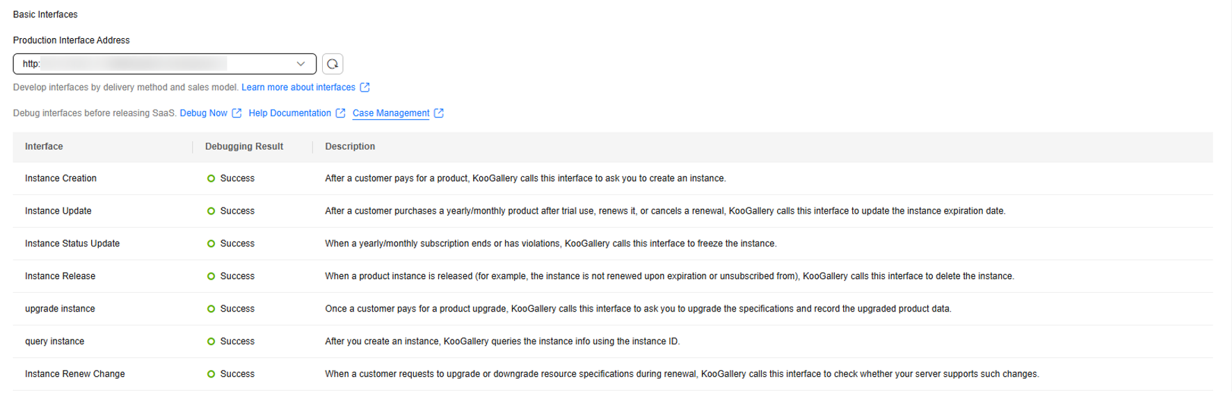The image size is (1232, 397).
Task: Select the Instance Renew Change row name
Action: click(75, 374)
